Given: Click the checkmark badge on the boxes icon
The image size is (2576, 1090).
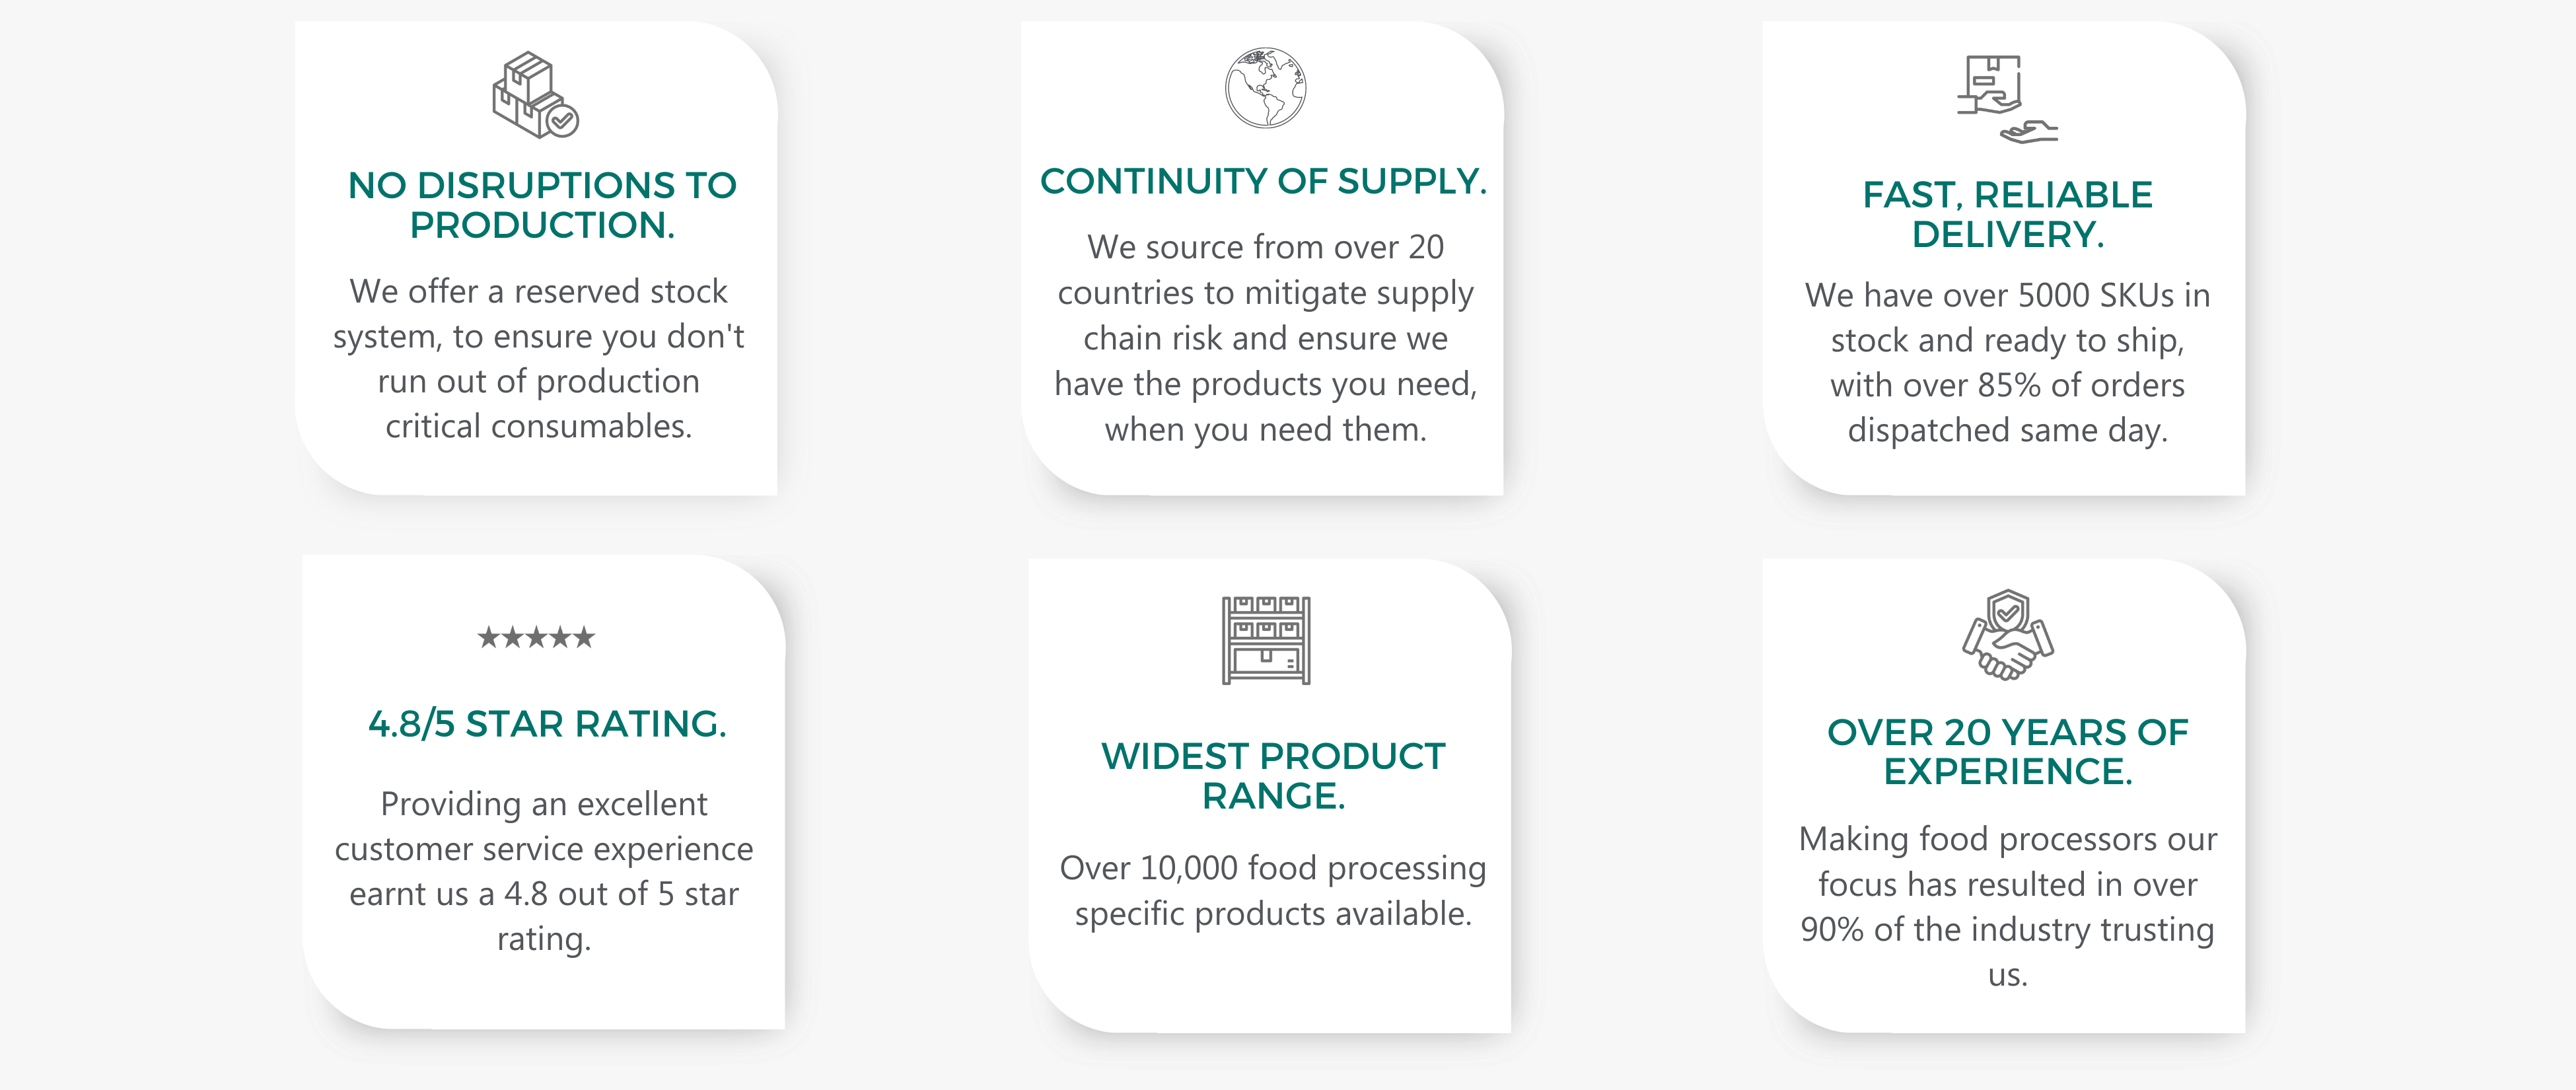Looking at the screenshot, I should pos(563,121).
